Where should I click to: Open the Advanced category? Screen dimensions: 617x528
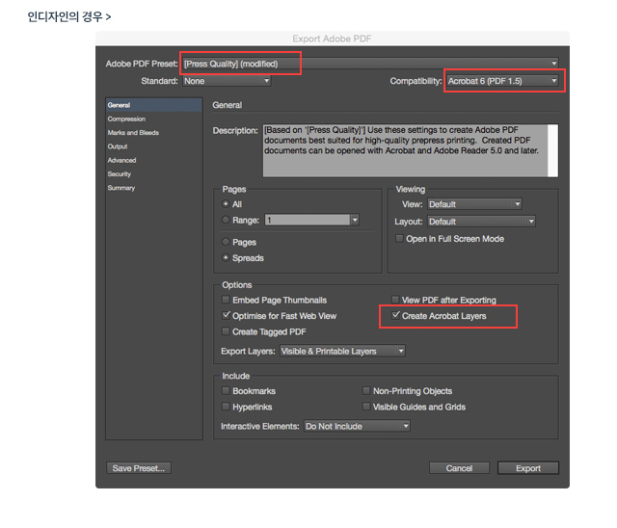(x=154, y=160)
